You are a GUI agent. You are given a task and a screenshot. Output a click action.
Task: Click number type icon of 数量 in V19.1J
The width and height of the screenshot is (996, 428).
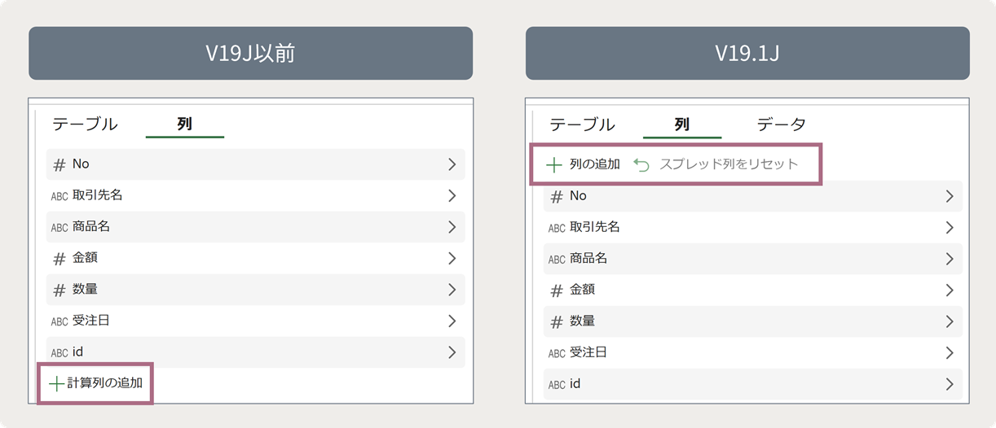pos(557,322)
